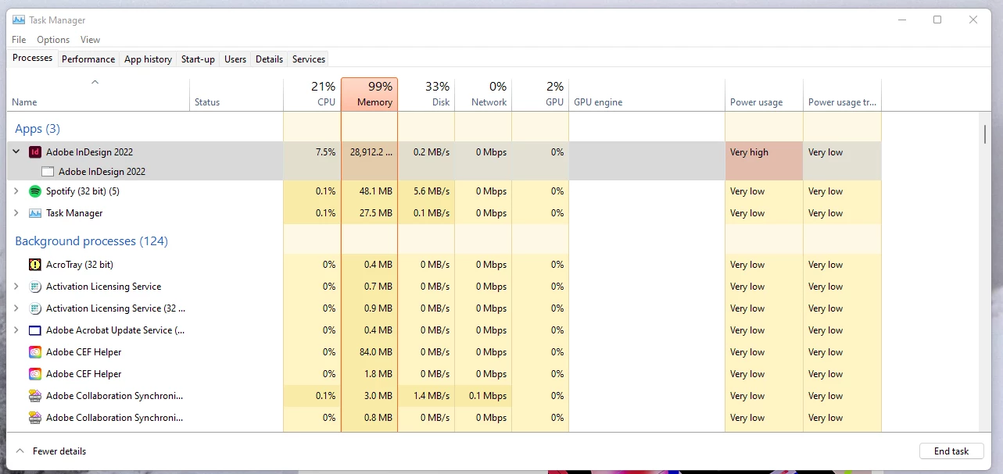The width and height of the screenshot is (1003, 474).
Task: Sort processes by Disk column
Action: 426,94
